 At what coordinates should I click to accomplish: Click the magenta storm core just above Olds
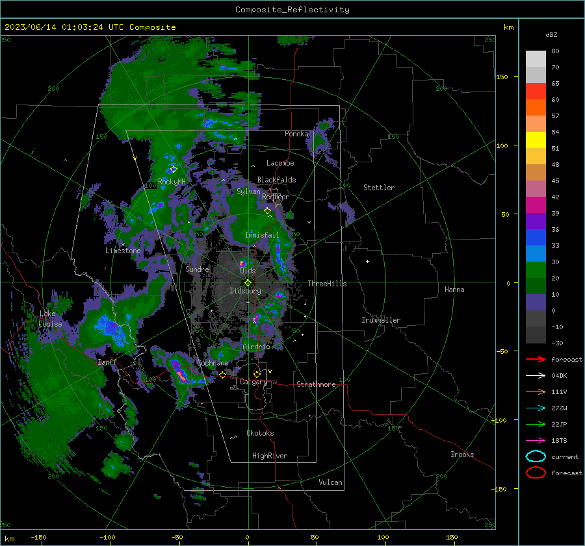click(x=242, y=263)
